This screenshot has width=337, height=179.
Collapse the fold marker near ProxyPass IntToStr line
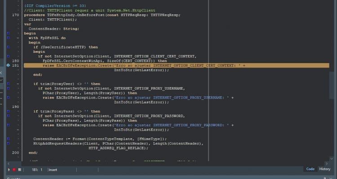click(x=18, y=130)
